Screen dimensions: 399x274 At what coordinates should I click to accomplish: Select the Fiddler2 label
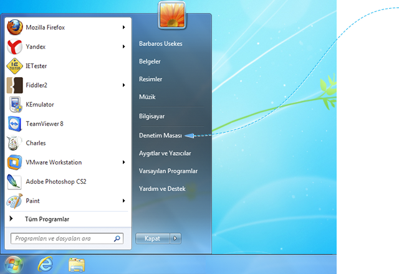coord(36,85)
